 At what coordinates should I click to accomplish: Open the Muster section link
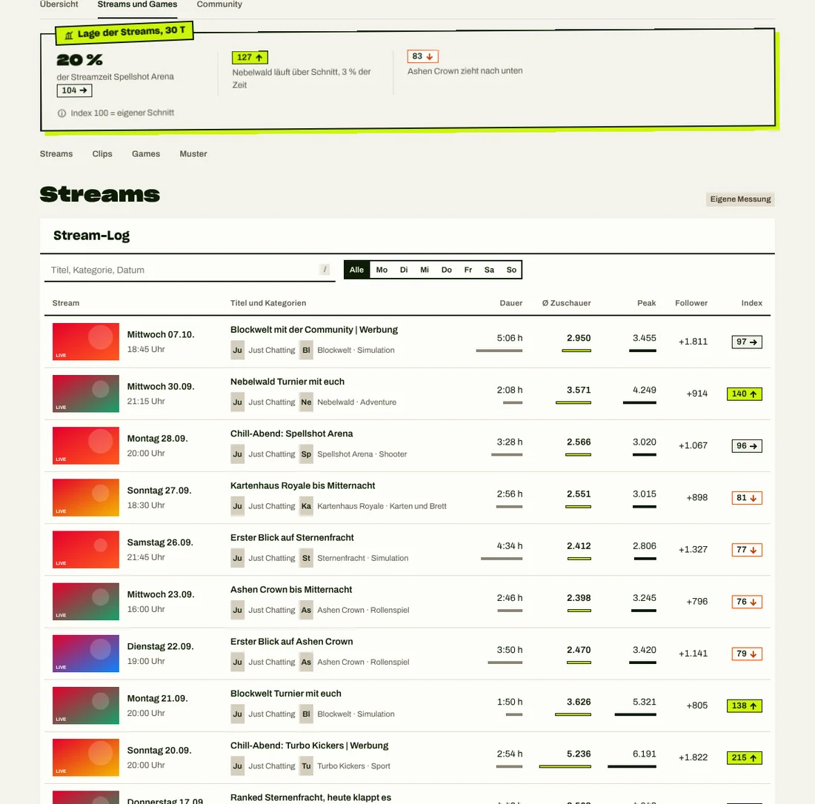(193, 154)
